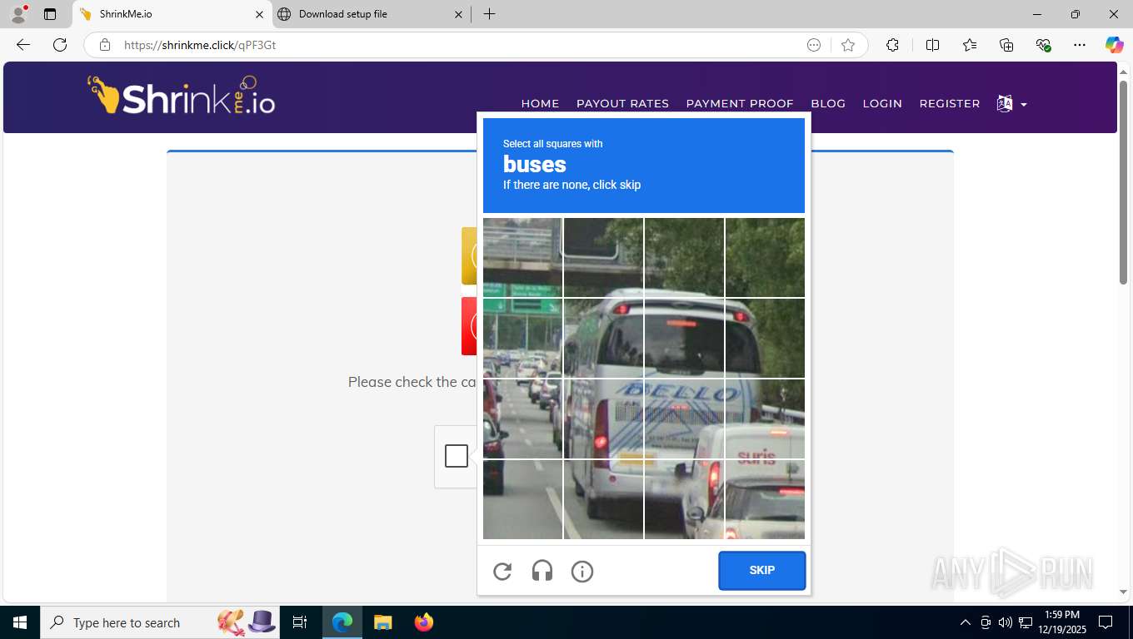Open Copilot sidebar icon
The height and width of the screenshot is (639, 1133).
[1115, 45]
